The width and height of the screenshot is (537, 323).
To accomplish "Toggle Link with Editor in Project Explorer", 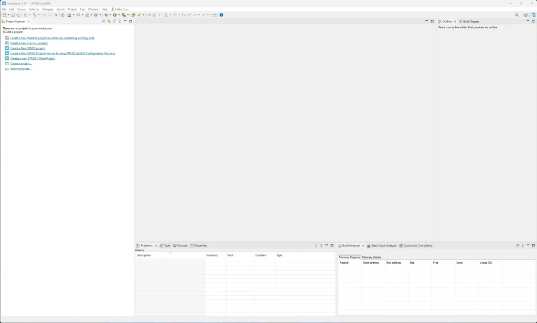I will click(109, 21).
